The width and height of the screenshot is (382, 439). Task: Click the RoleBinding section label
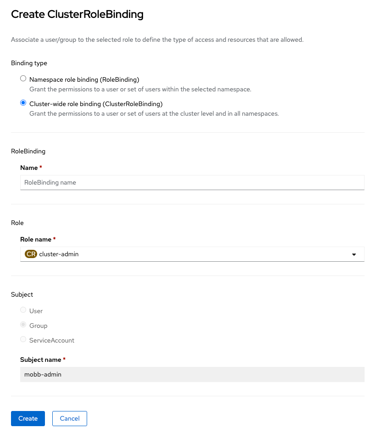point(28,151)
